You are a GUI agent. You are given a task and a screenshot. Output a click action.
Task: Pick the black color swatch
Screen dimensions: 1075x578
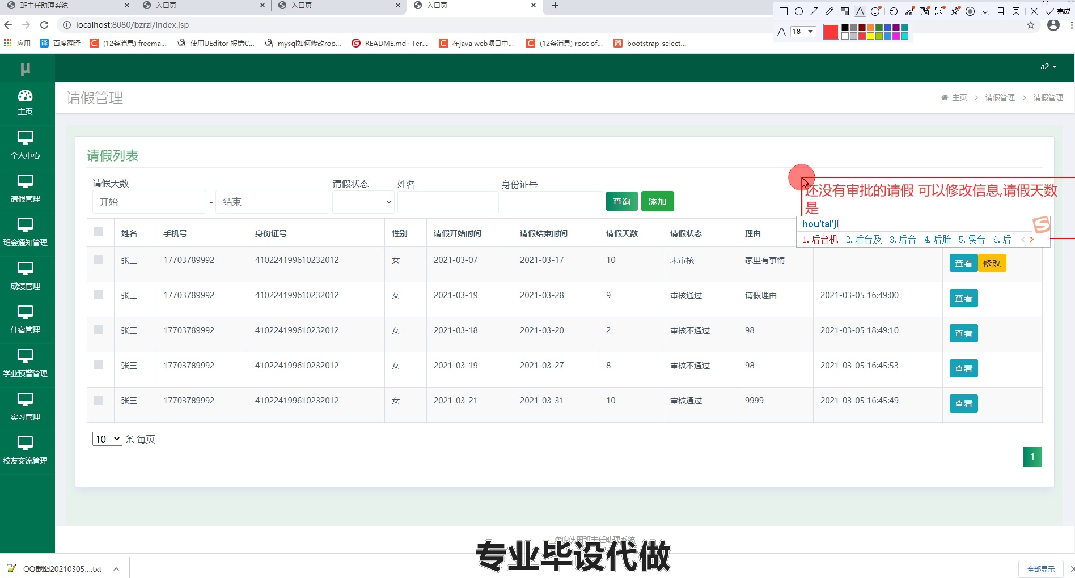pyautogui.click(x=845, y=27)
